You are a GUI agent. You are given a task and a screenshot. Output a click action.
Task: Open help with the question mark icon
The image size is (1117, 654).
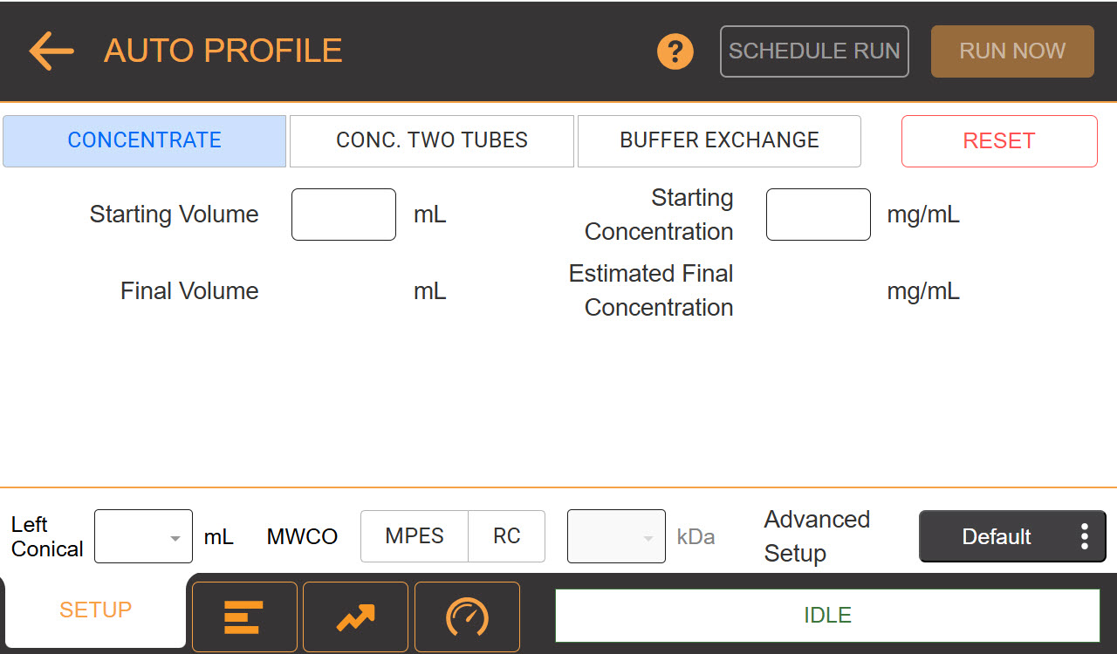click(x=675, y=51)
